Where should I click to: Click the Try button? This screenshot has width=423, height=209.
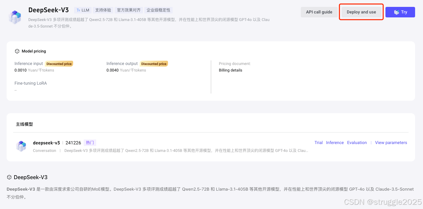pos(400,12)
